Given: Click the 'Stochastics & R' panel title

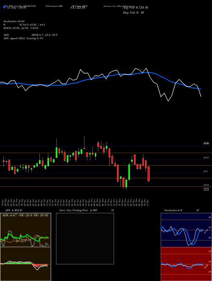Looking at the screenshot, I should pos(173,210).
